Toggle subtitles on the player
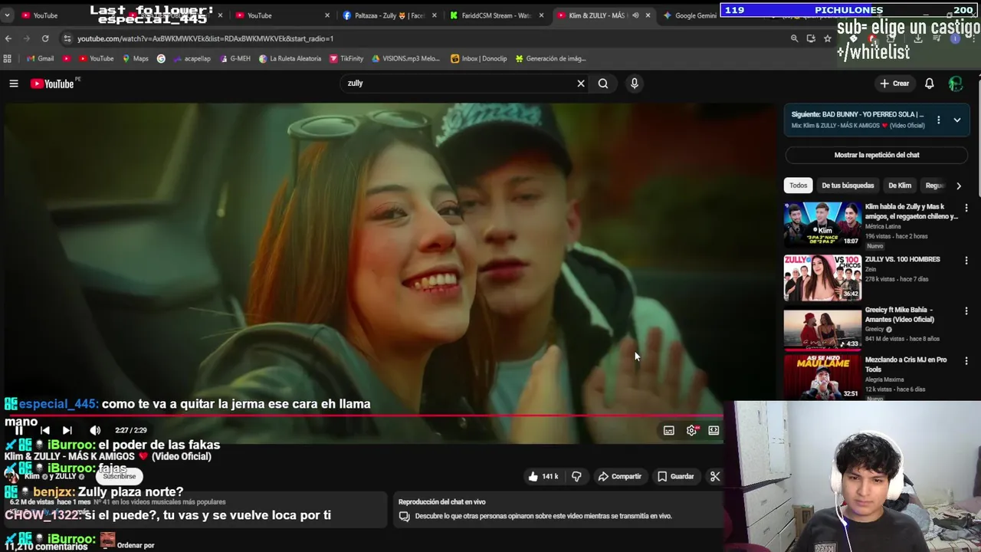 [x=668, y=430]
